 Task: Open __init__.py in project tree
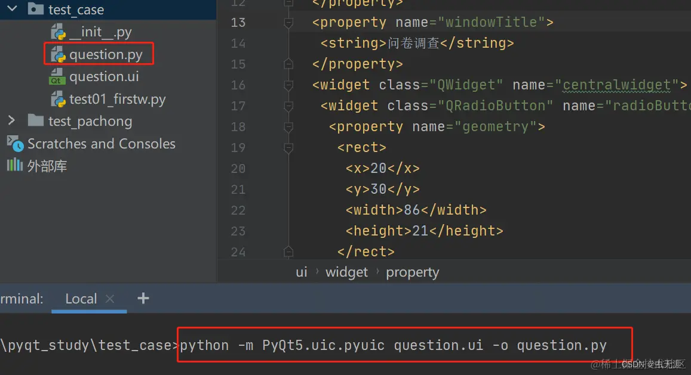click(100, 32)
